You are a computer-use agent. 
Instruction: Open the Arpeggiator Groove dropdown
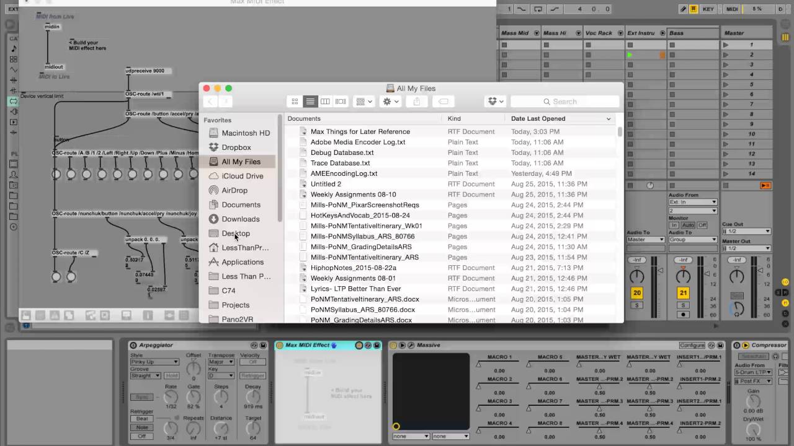(145, 375)
